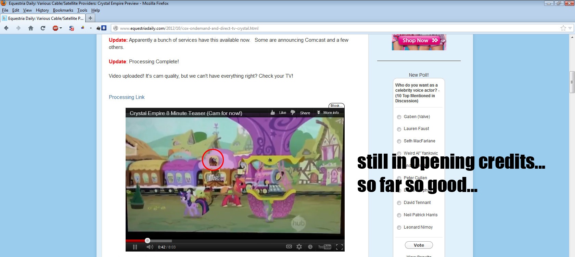This screenshot has height=257, width=575.
Task: Click the blue download arrow icon
Action: point(104,28)
